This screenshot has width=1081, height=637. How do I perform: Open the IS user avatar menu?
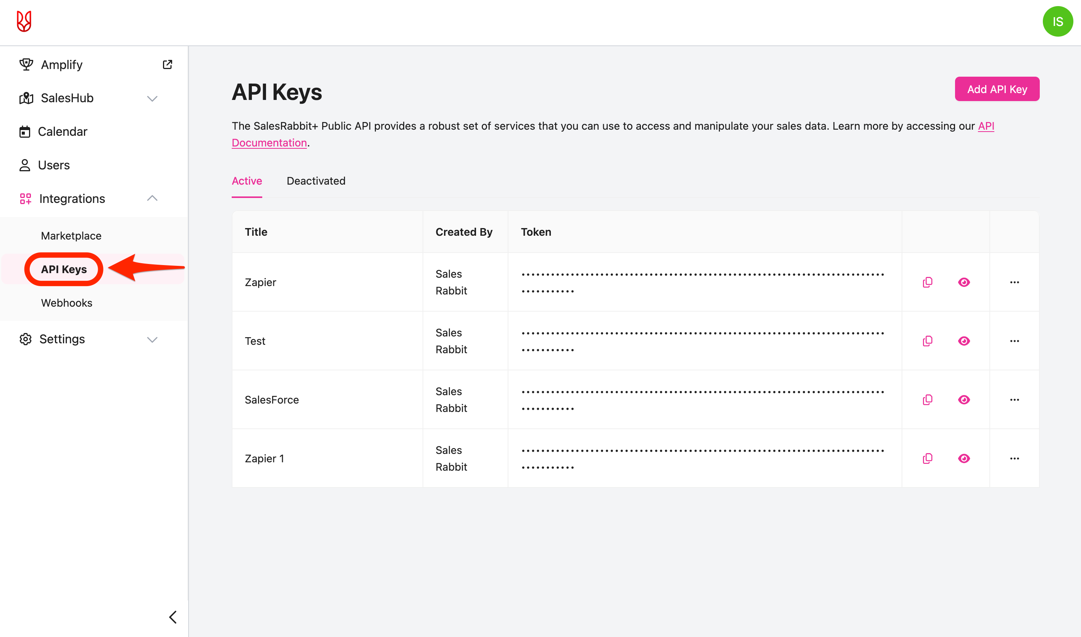(x=1057, y=21)
